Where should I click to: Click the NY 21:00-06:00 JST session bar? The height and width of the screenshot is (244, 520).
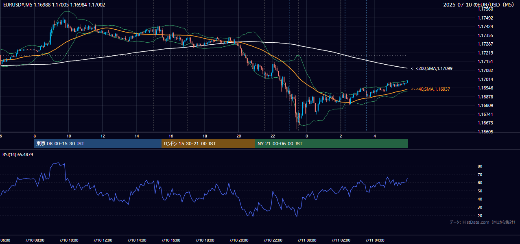[x=332, y=144]
